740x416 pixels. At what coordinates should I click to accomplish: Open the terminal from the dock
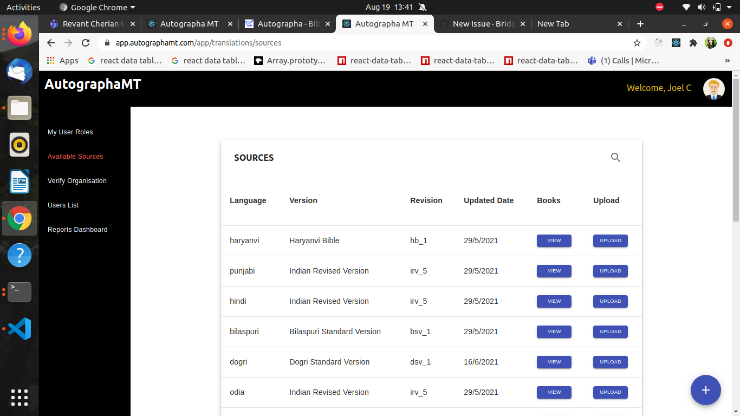click(20, 292)
